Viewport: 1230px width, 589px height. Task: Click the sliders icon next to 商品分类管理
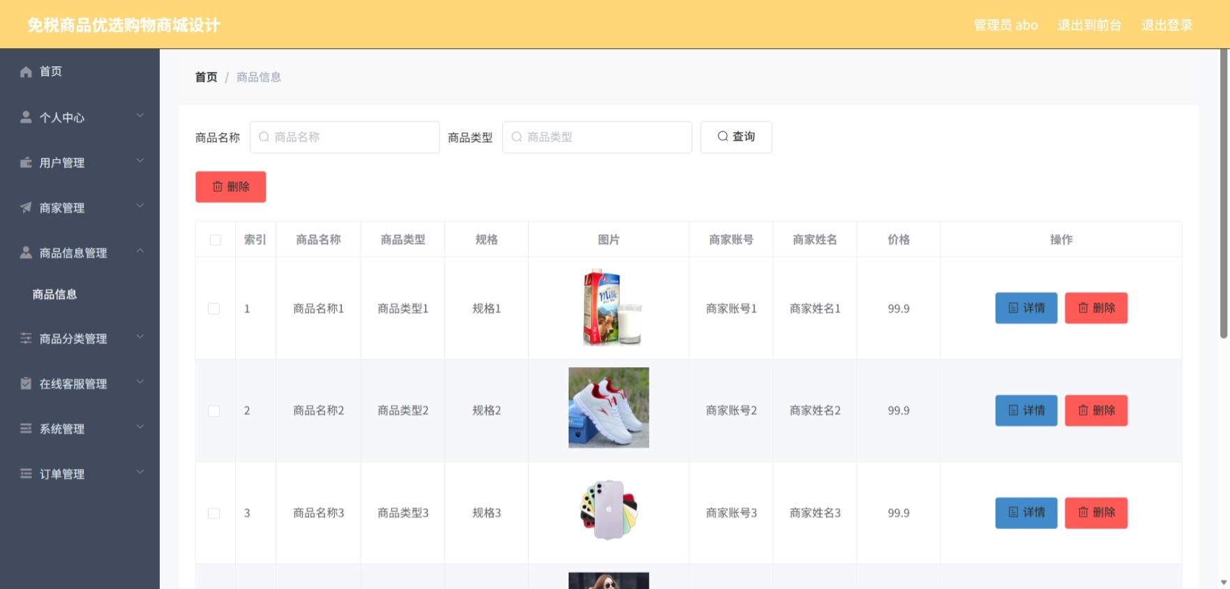[26, 338]
